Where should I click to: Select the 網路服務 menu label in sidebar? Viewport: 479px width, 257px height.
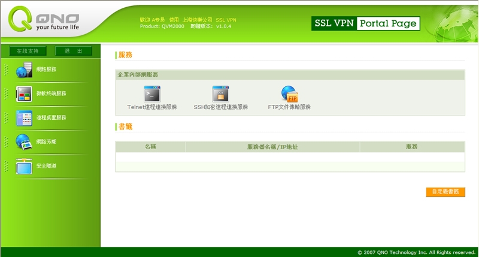point(47,69)
